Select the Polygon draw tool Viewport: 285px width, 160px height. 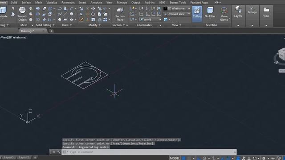(60, 20)
